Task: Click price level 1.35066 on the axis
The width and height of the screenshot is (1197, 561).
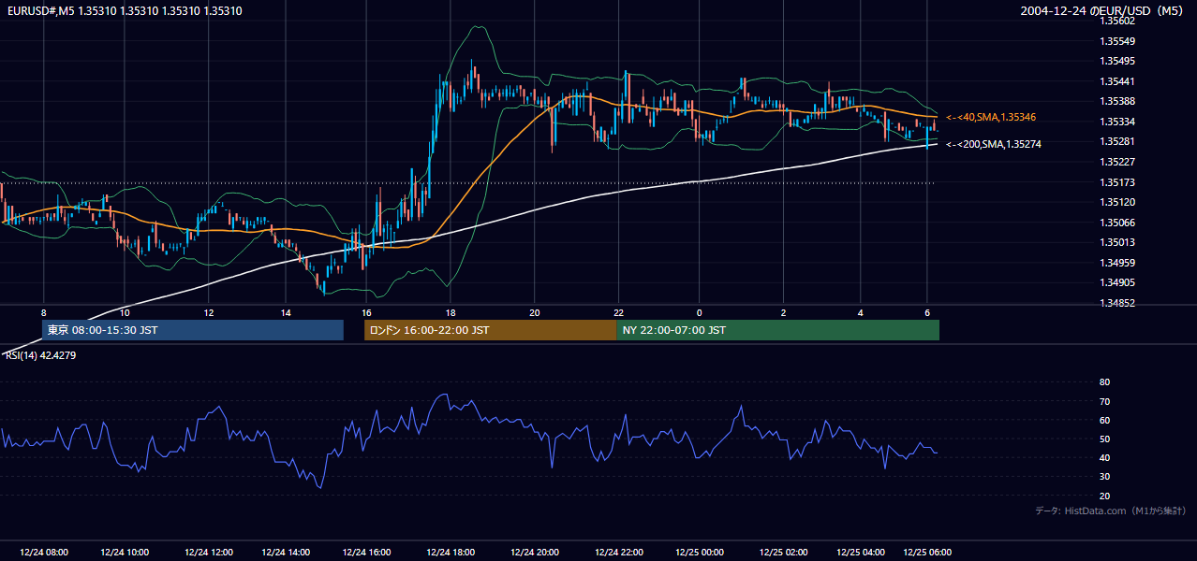Action: pos(1117,223)
